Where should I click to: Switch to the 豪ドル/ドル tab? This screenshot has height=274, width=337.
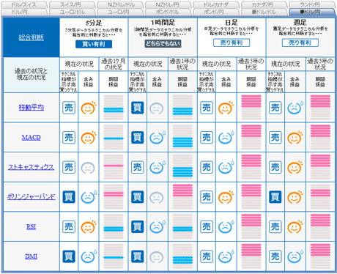[264, 12]
